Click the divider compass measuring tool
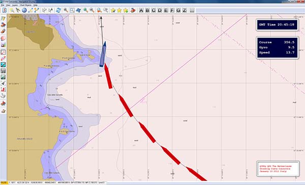Viewport: 305px width, 185px height. (18, 10)
